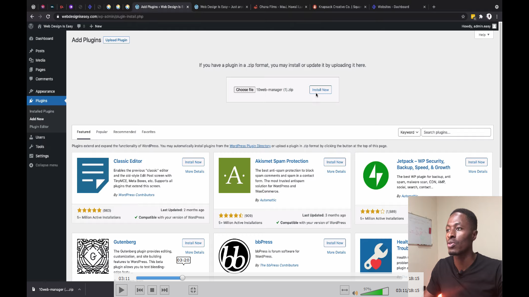Click the video progress slider handle

point(182,278)
